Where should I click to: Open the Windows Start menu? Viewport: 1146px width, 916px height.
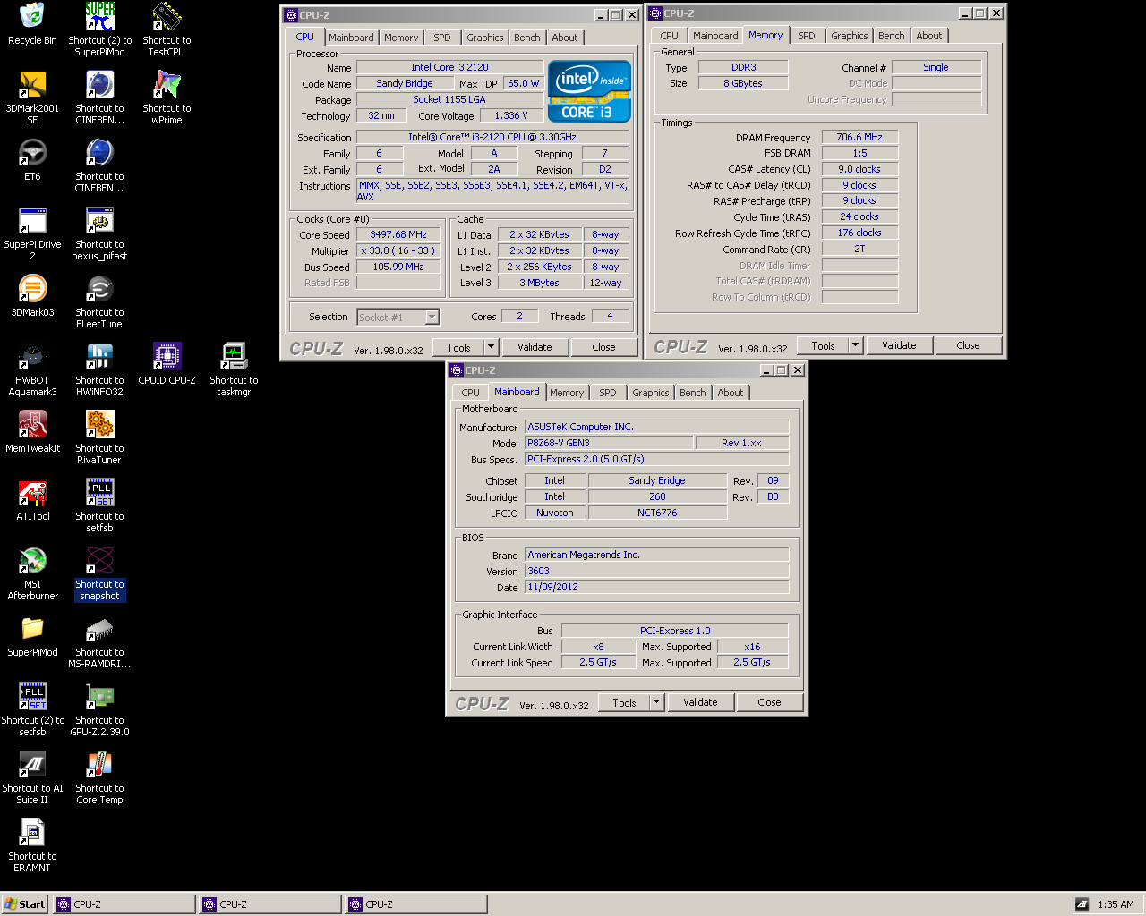coord(25,904)
